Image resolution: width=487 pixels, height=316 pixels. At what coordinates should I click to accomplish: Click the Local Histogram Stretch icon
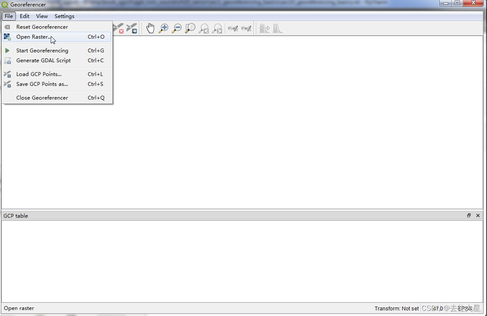(x=277, y=28)
